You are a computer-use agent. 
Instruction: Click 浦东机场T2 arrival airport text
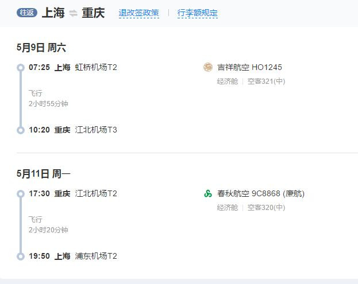(x=96, y=256)
